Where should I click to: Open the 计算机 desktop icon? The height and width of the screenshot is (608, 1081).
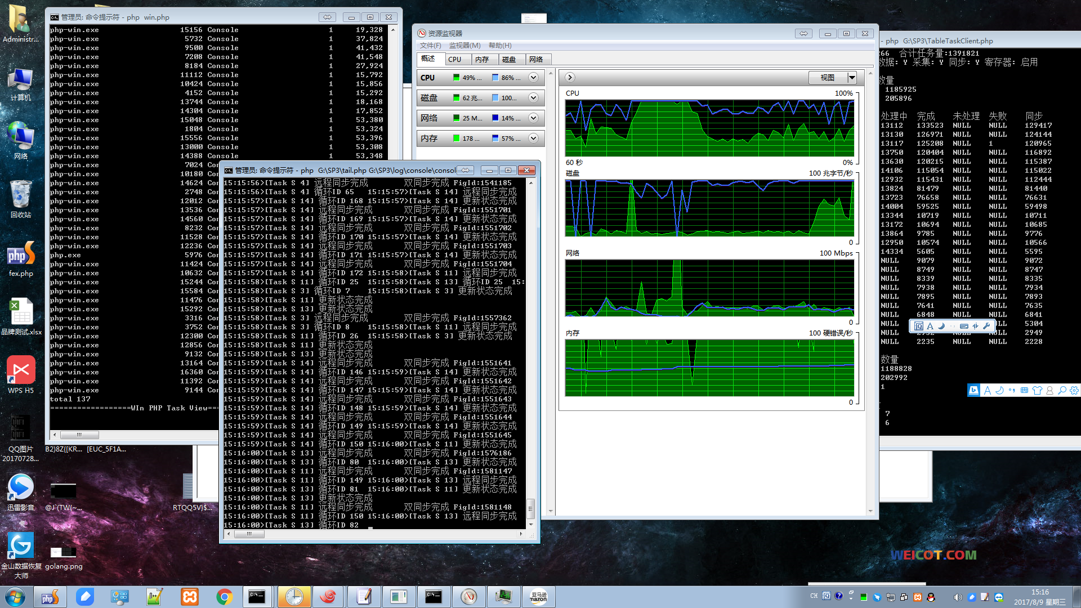(21, 84)
